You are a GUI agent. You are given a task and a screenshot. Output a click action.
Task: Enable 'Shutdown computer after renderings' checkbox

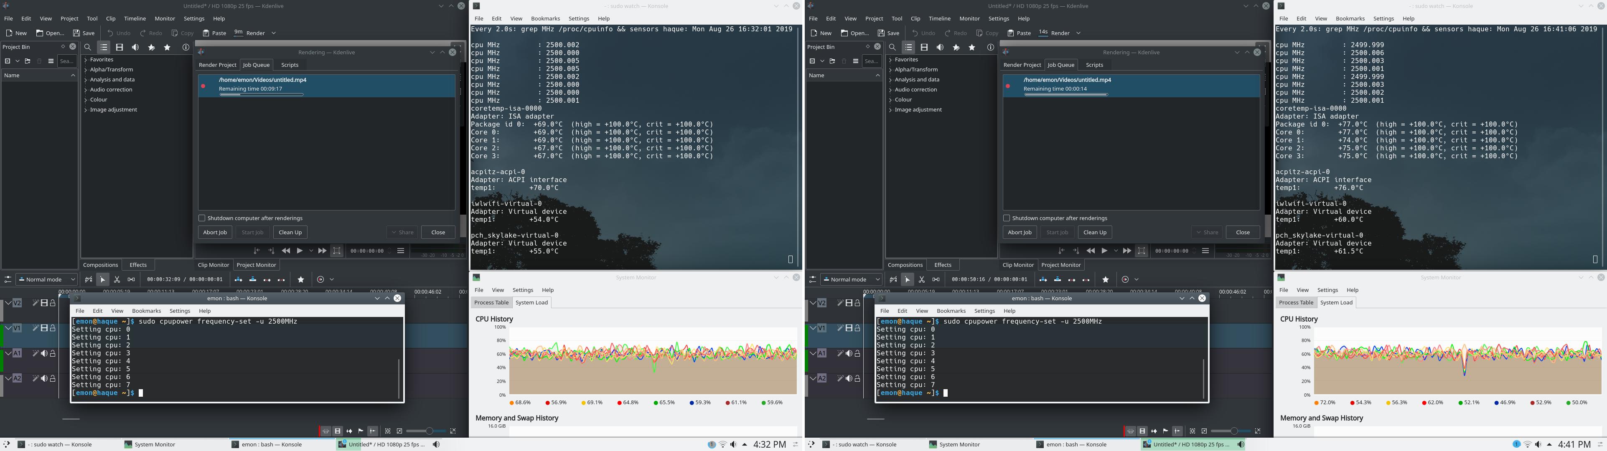202,218
